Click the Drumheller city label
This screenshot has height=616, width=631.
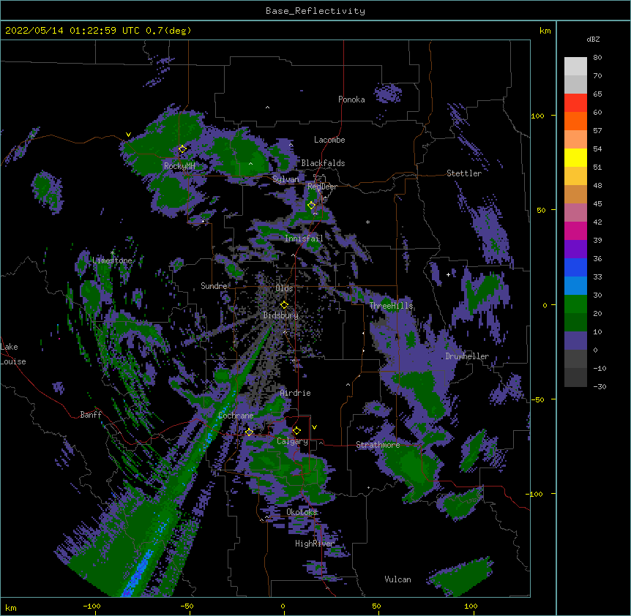coord(467,356)
